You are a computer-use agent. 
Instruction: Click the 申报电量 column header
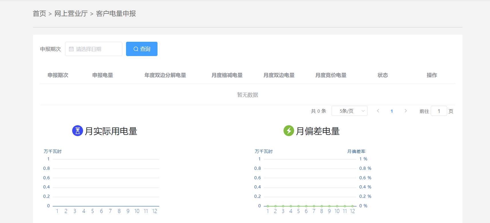tap(103, 75)
